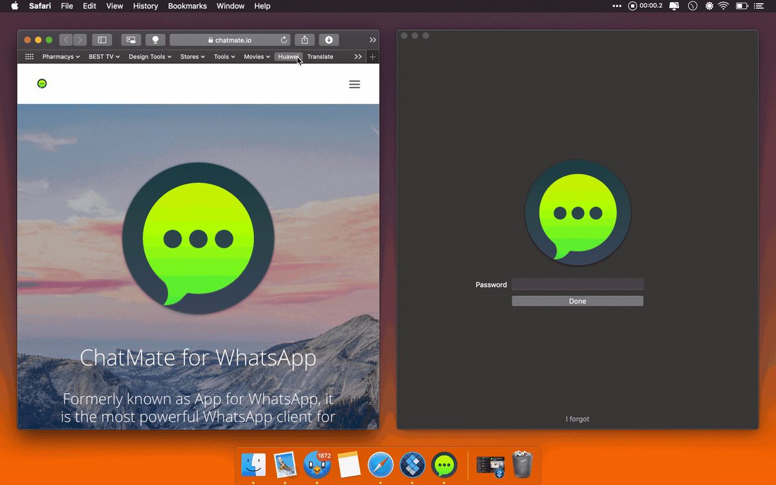
Task: Open the website hamburger menu
Action: 354,84
